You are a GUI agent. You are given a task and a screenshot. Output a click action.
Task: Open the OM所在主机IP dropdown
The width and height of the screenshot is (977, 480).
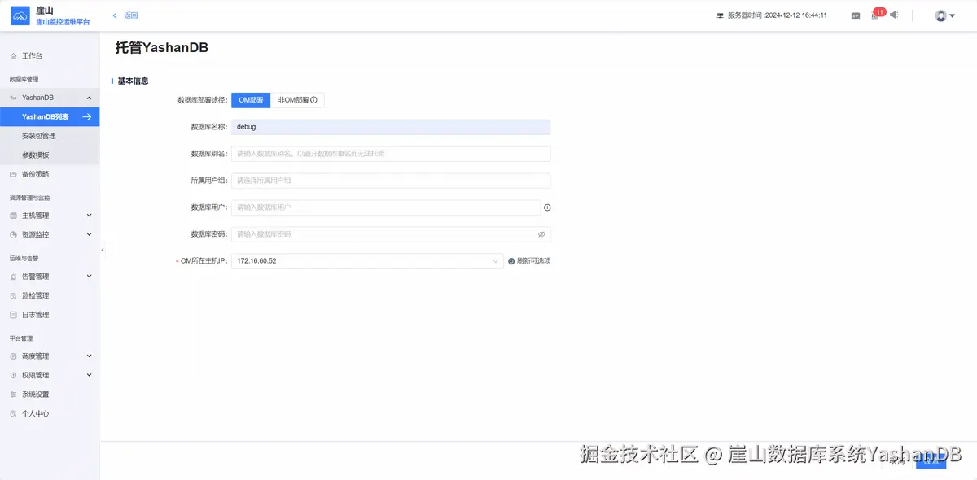pos(367,261)
